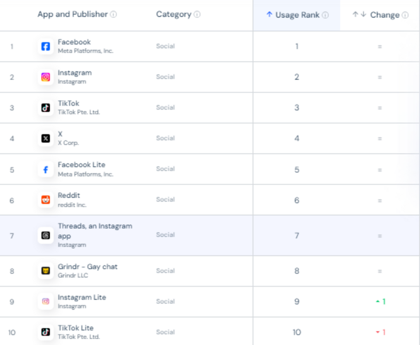Click the X app icon
The width and height of the screenshot is (420, 345).
tap(45, 139)
